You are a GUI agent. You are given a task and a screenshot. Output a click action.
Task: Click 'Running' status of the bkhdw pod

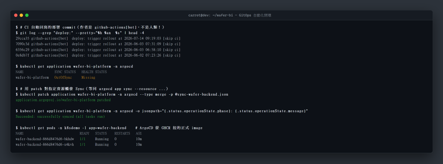[102, 139]
